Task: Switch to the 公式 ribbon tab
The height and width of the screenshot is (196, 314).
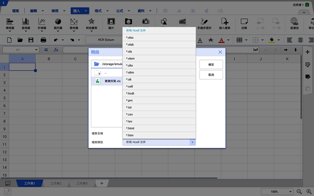Action: pyautogui.click(x=119, y=10)
